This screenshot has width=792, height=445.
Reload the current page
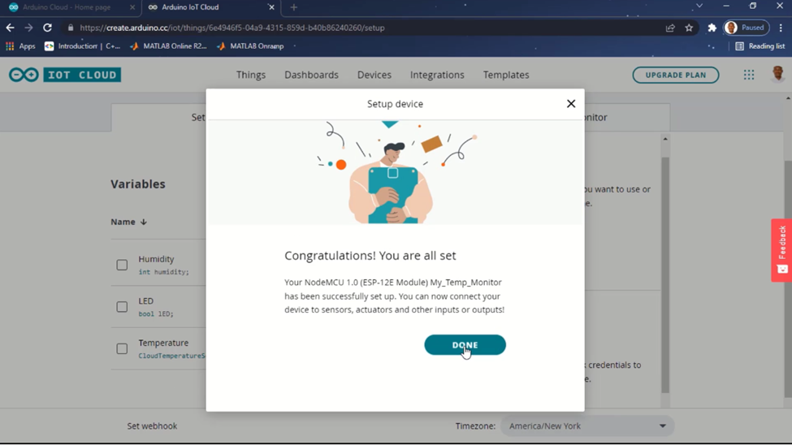pyautogui.click(x=47, y=28)
